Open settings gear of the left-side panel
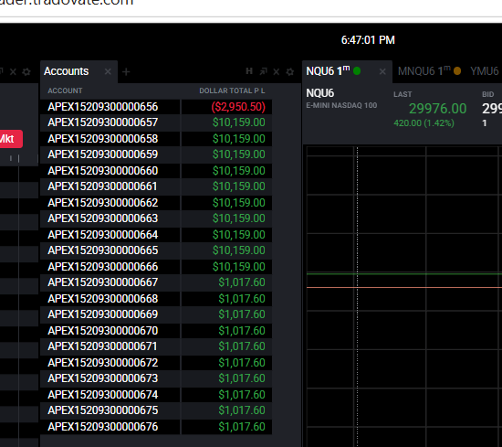502x447 pixels. pos(26,71)
